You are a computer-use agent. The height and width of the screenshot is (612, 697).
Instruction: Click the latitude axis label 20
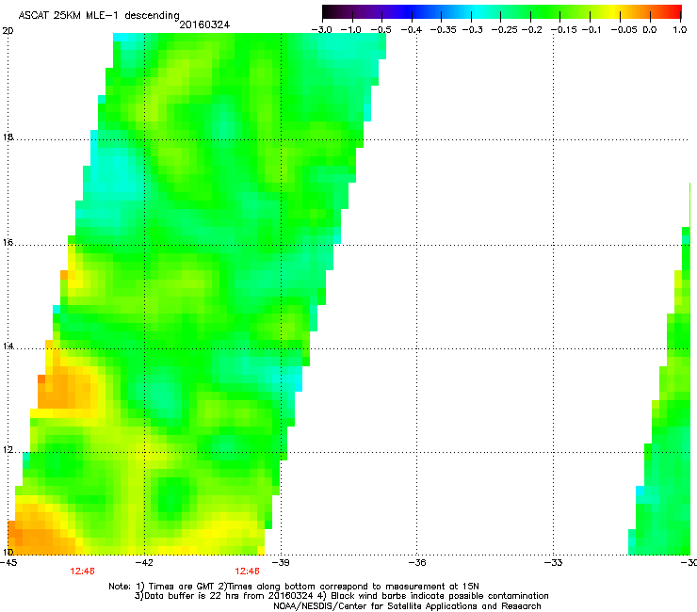pyautogui.click(x=8, y=31)
